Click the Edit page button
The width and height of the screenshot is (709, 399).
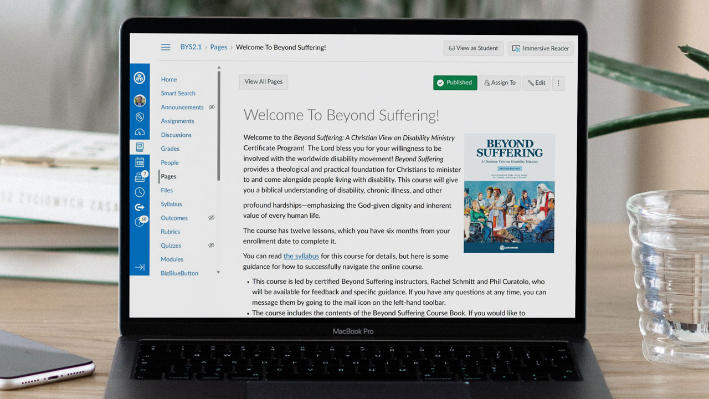[537, 83]
